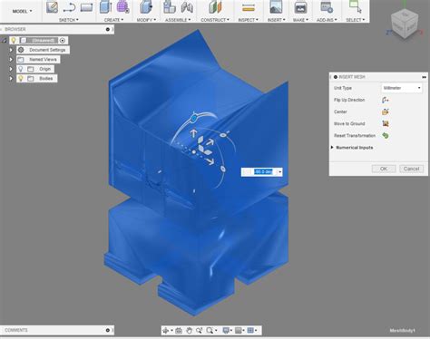Click the Look At icon in navigation bar

tap(179, 331)
